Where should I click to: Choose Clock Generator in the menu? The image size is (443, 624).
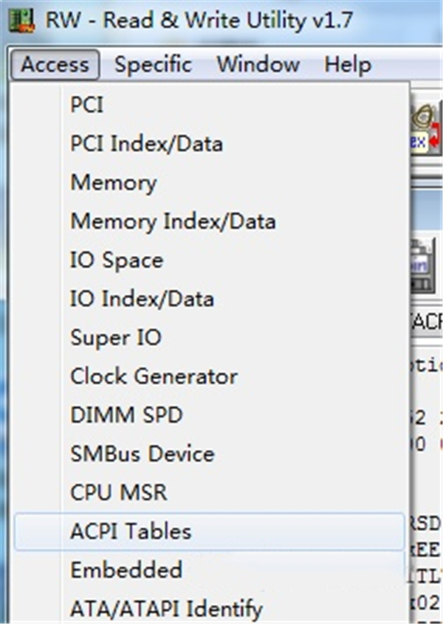pyautogui.click(x=154, y=376)
